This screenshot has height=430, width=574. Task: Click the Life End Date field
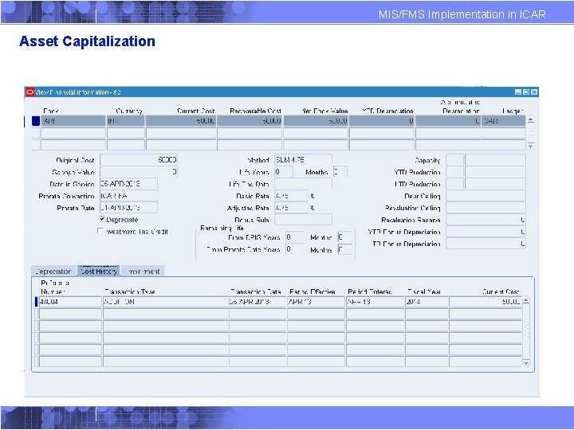304,184
